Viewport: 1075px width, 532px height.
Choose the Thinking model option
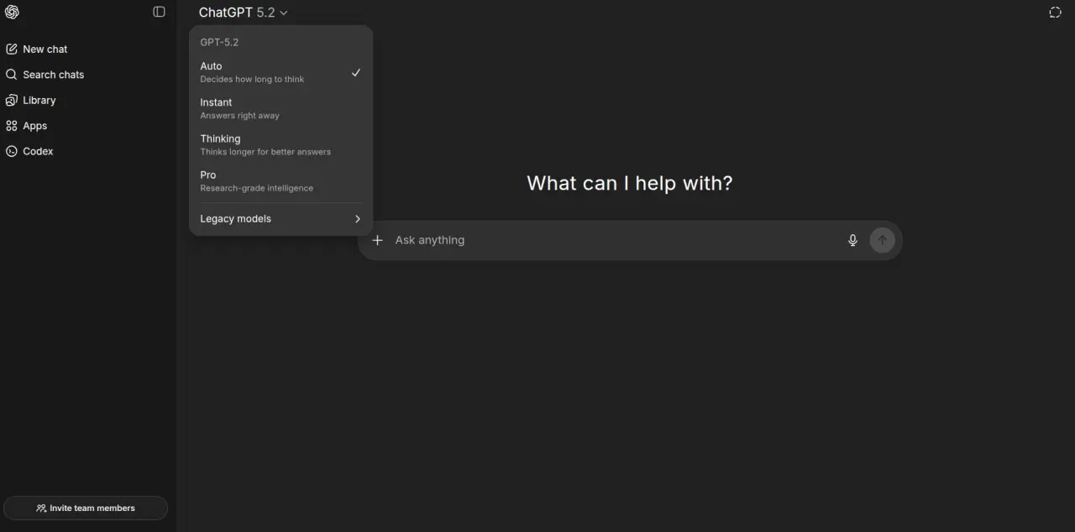281,144
